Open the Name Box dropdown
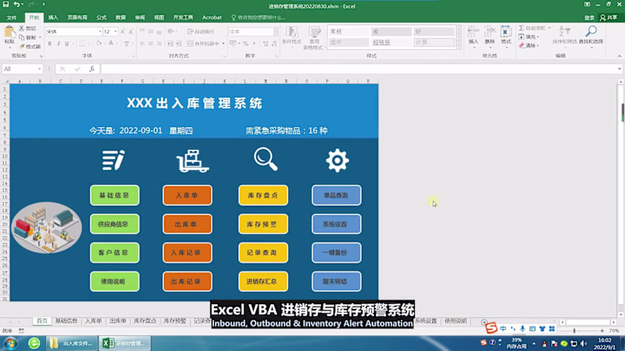The image size is (625, 351). coord(40,69)
